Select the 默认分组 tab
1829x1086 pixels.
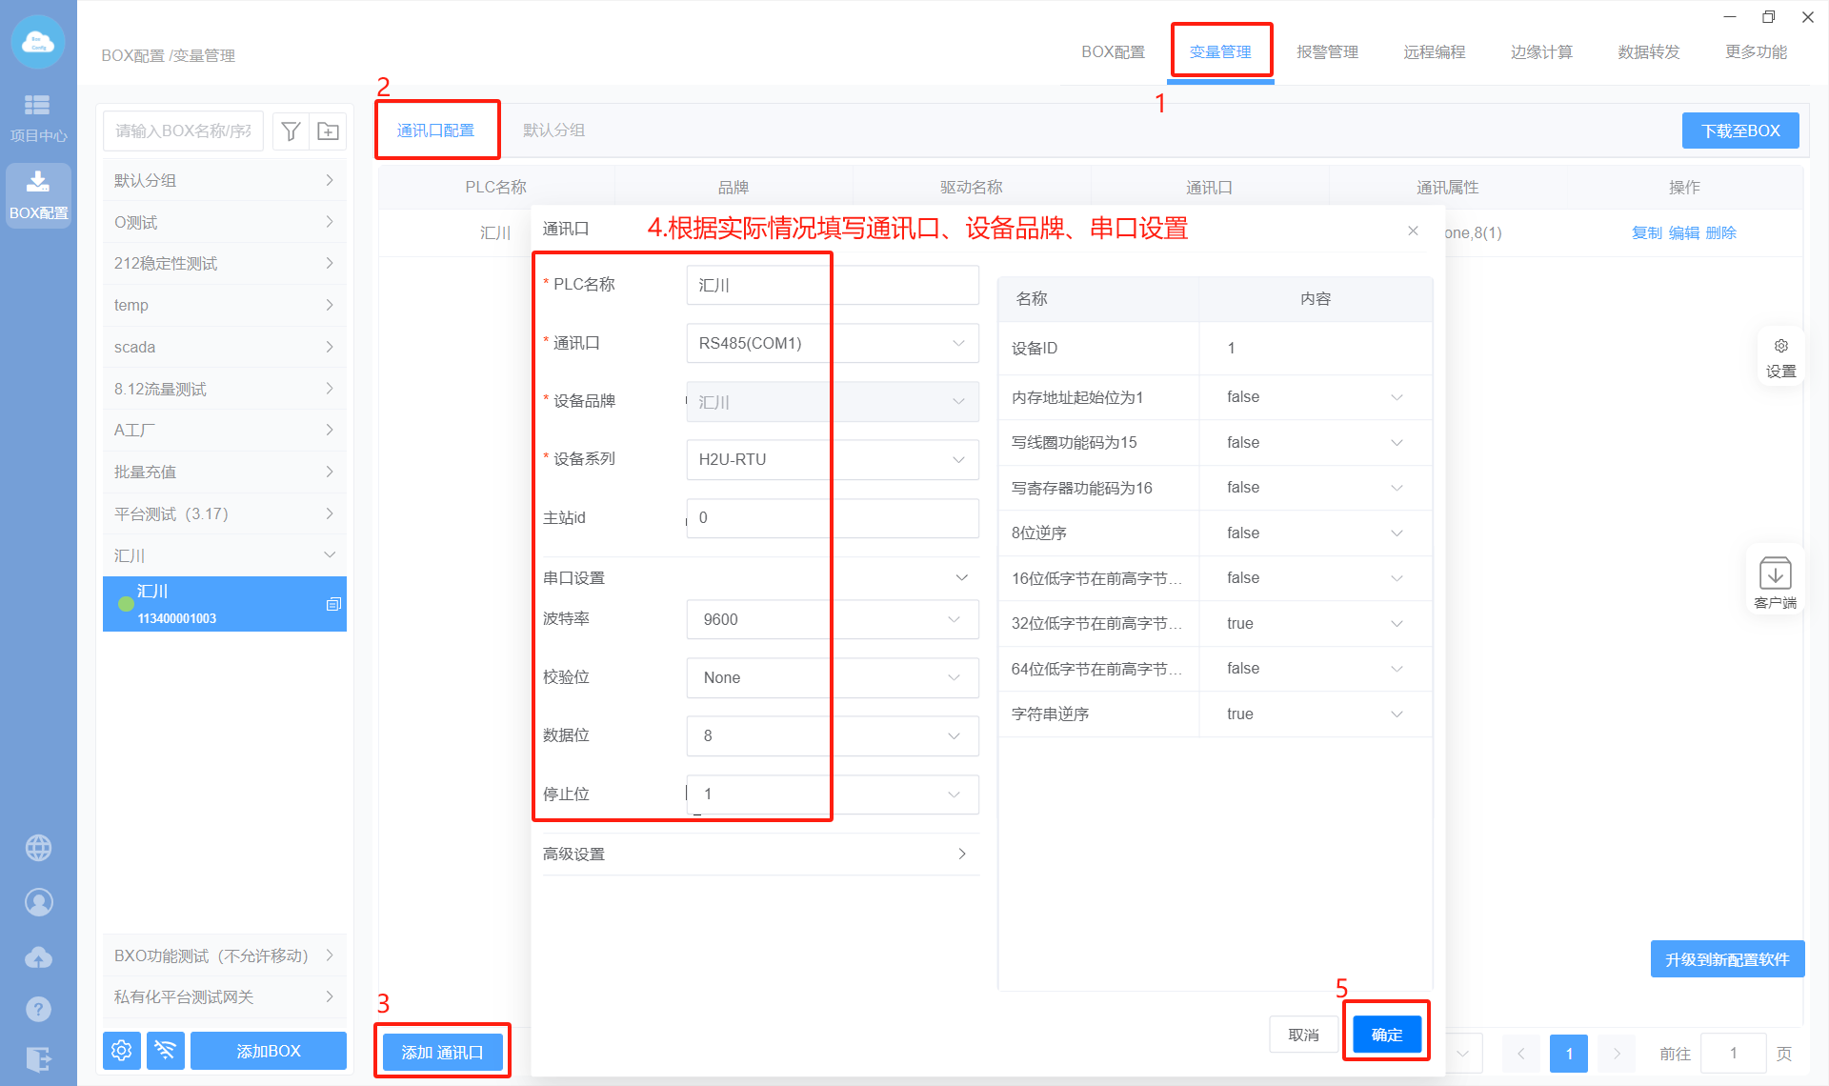(553, 131)
